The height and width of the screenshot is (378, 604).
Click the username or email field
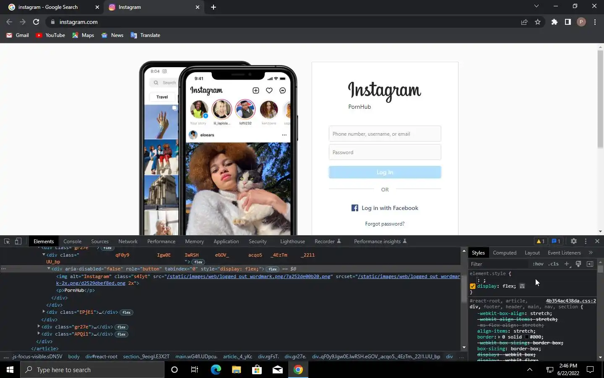pos(385,134)
